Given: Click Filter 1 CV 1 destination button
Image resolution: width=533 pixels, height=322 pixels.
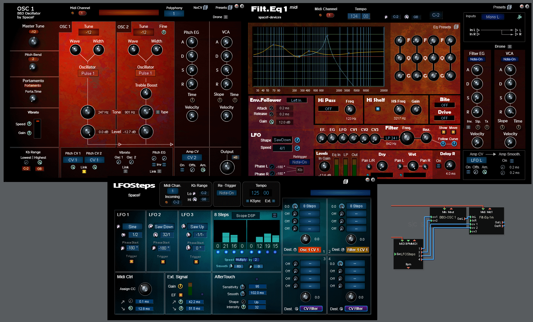Looking at the screenshot, I should click(x=357, y=250).
